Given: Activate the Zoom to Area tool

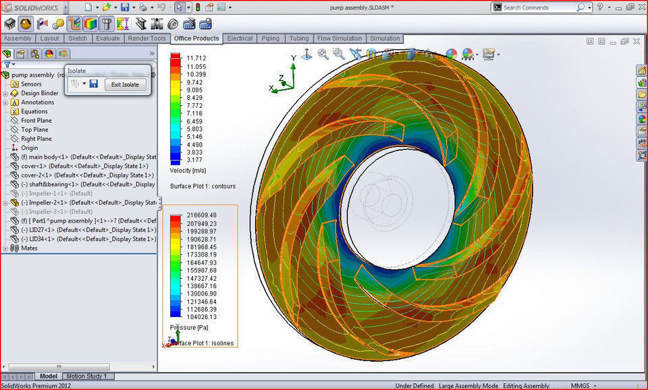Looking at the screenshot, I should tap(337, 54).
